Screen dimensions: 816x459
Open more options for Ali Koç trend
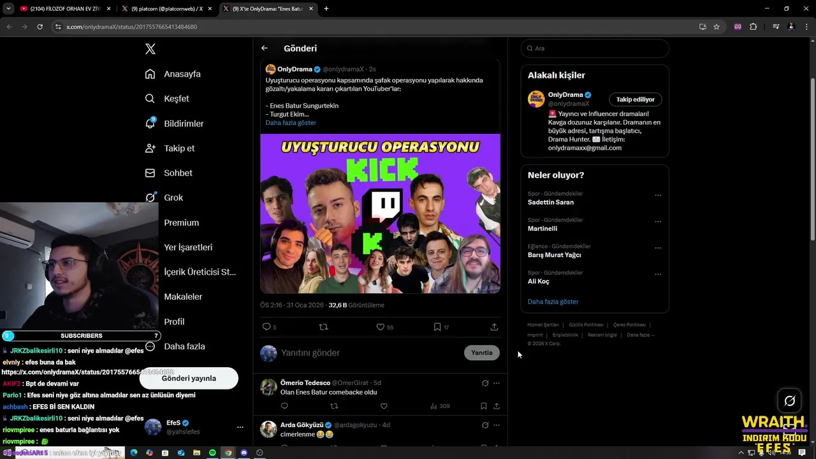(x=658, y=274)
